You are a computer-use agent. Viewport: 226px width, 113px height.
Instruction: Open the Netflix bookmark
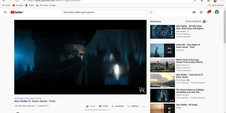30,5
